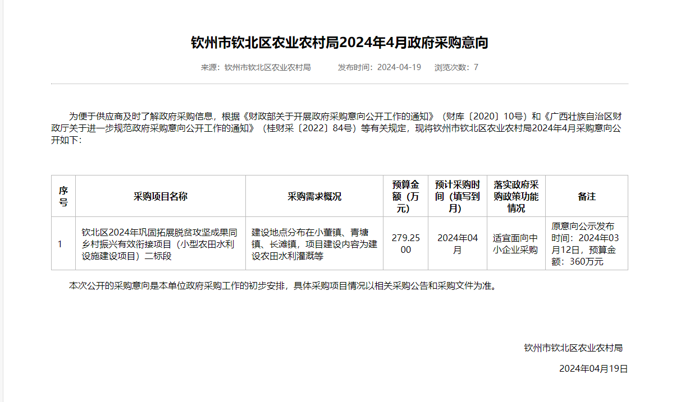This screenshot has width=676, height=402.
Task: Click the table header 备注
Action: pos(587,196)
